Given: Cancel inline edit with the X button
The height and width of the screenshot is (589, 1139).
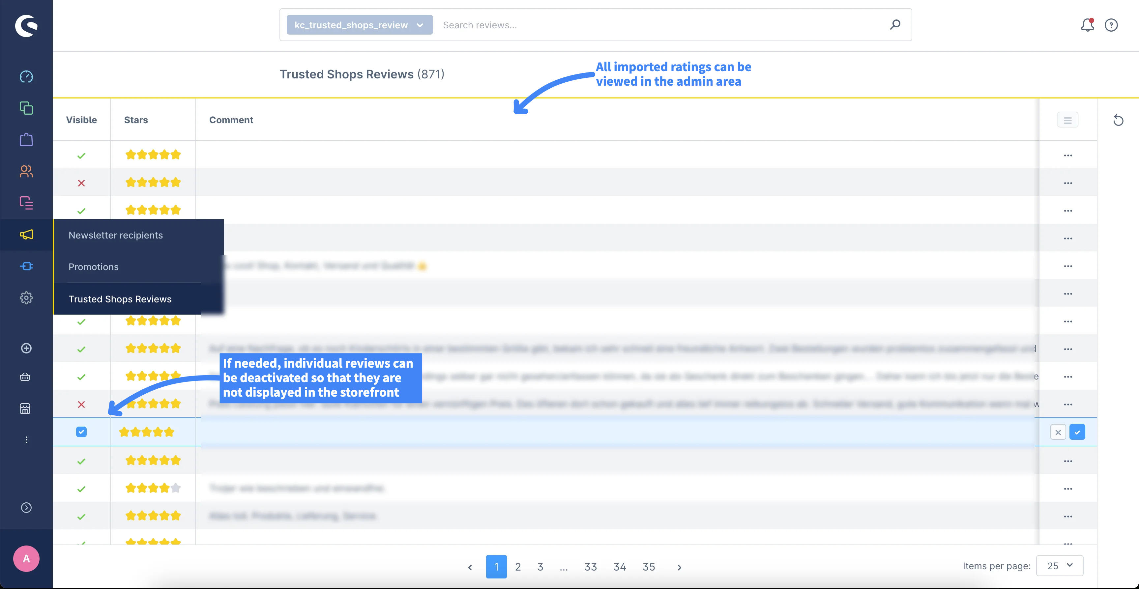Looking at the screenshot, I should [x=1058, y=432].
